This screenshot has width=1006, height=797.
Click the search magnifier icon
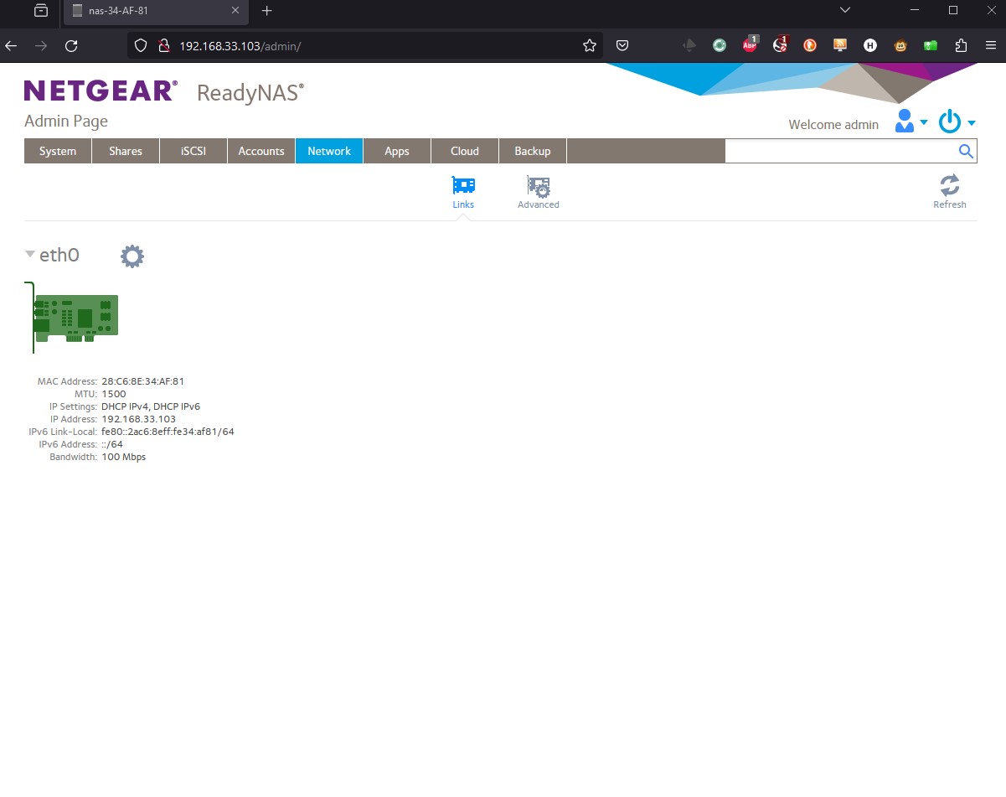point(965,151)
